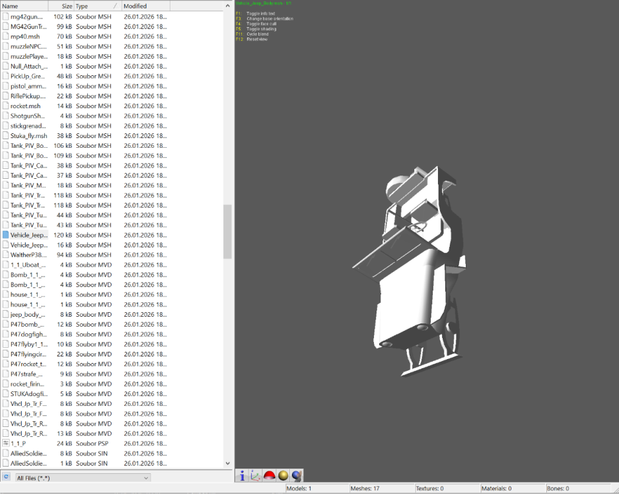Click the file list vertical scrollbar thumb

coord(227,232)
